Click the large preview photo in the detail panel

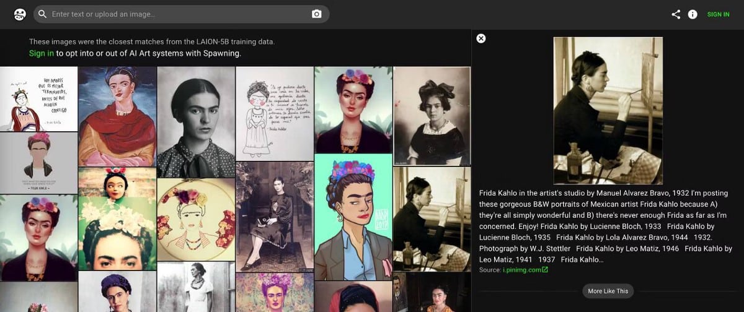(x=608, y=110)
